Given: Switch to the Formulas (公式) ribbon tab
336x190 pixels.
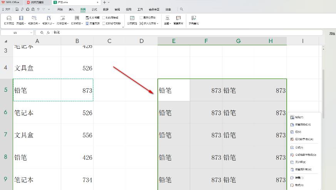Looking at the screenshot, I should (x=94, y=9).
